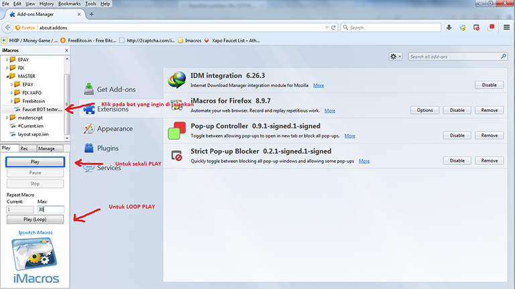Screen dimensions: 515x289
Task: Expand the FIX XAPO folder
Action: coord(11,93)
